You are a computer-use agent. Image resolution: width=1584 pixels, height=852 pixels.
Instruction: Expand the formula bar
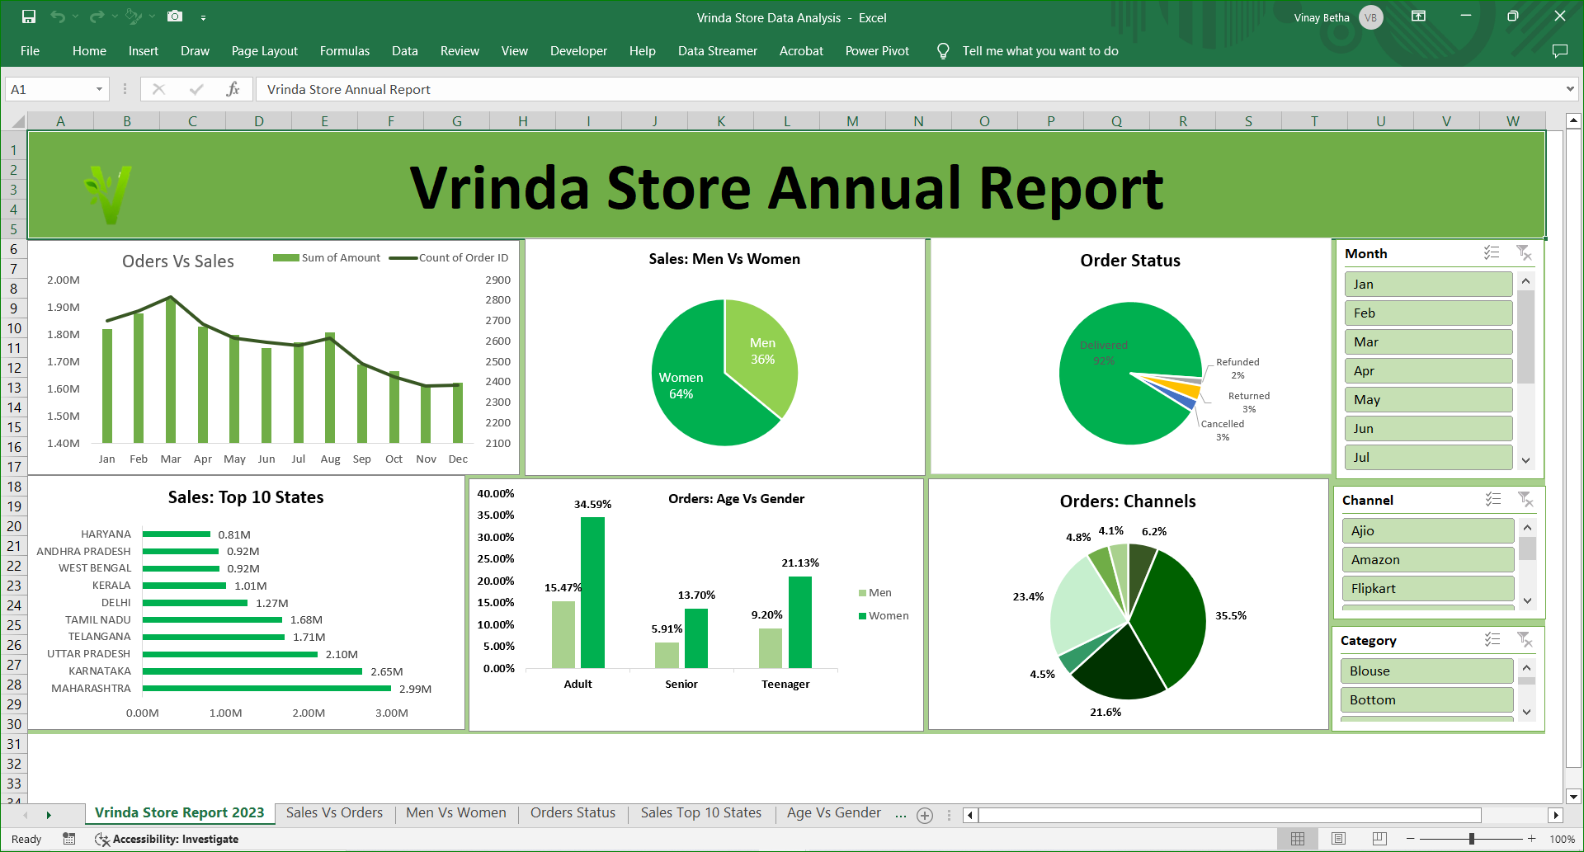[x=1569, y=89]
